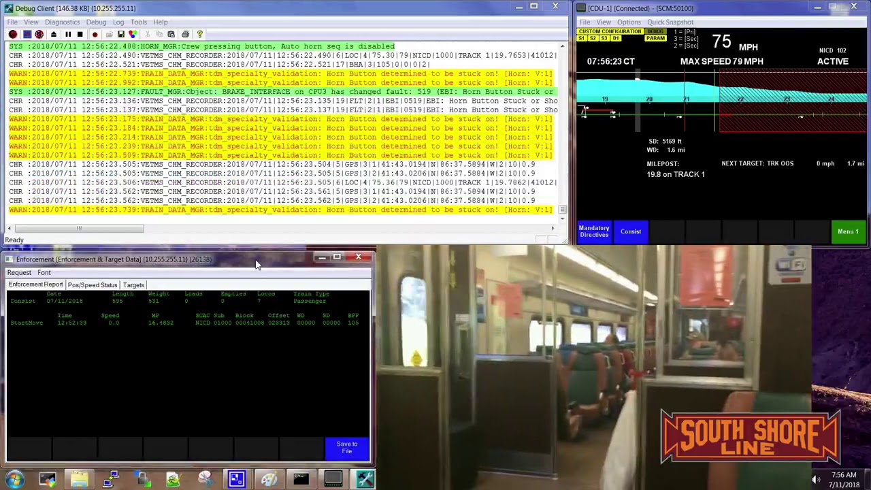871x490 pixels.
Task: Click the green Menu 1 button
Action: (848, 231)
